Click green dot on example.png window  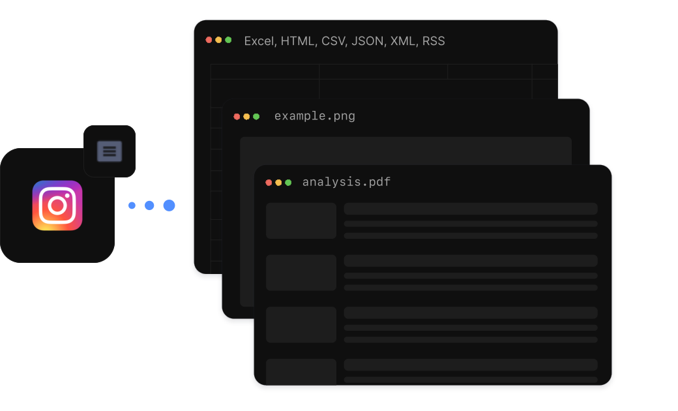[x=256, y=116]
